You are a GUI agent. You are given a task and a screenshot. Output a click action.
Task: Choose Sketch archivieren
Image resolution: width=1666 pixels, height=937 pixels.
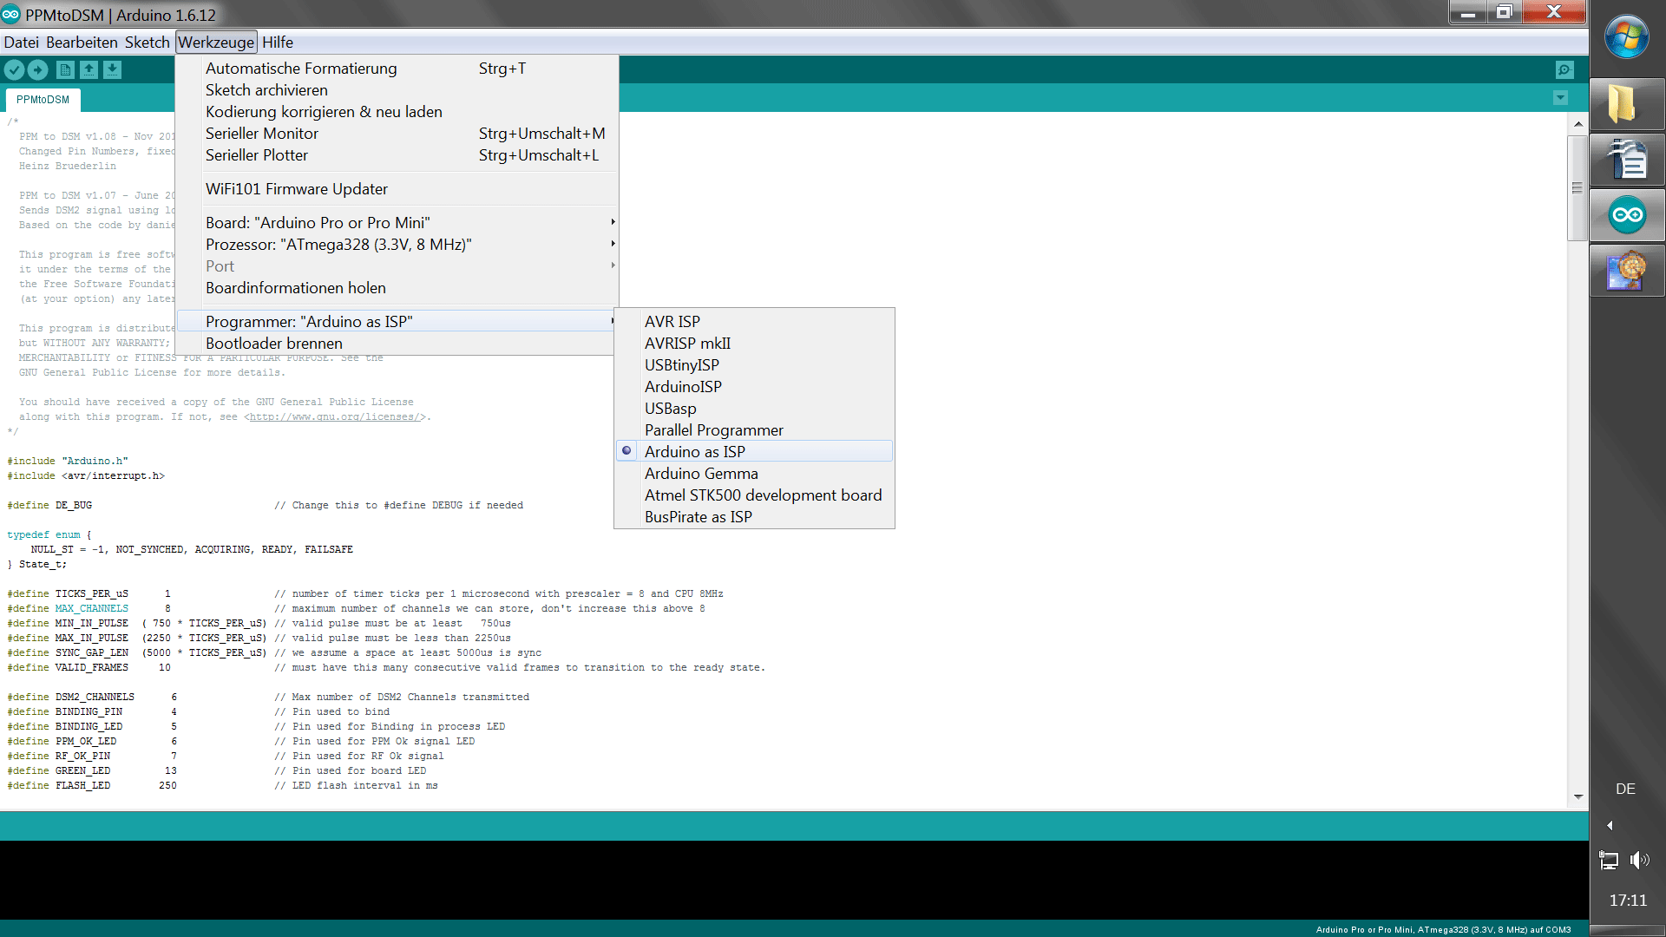[397, 90]
